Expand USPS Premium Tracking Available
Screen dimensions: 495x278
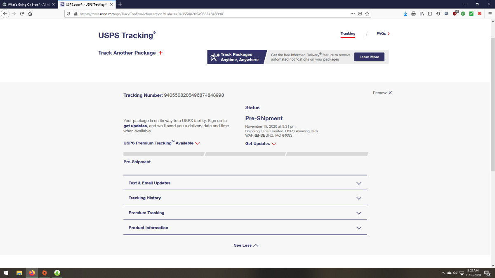pyautogui.click(x=162, y=143)
